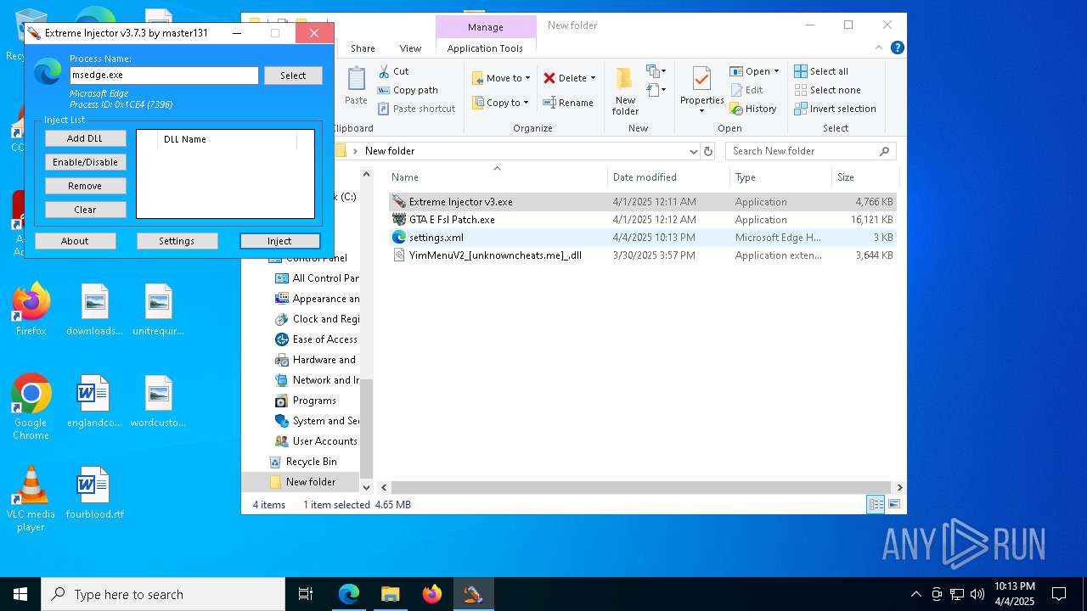Create a New folder from the ribbon

625,91
